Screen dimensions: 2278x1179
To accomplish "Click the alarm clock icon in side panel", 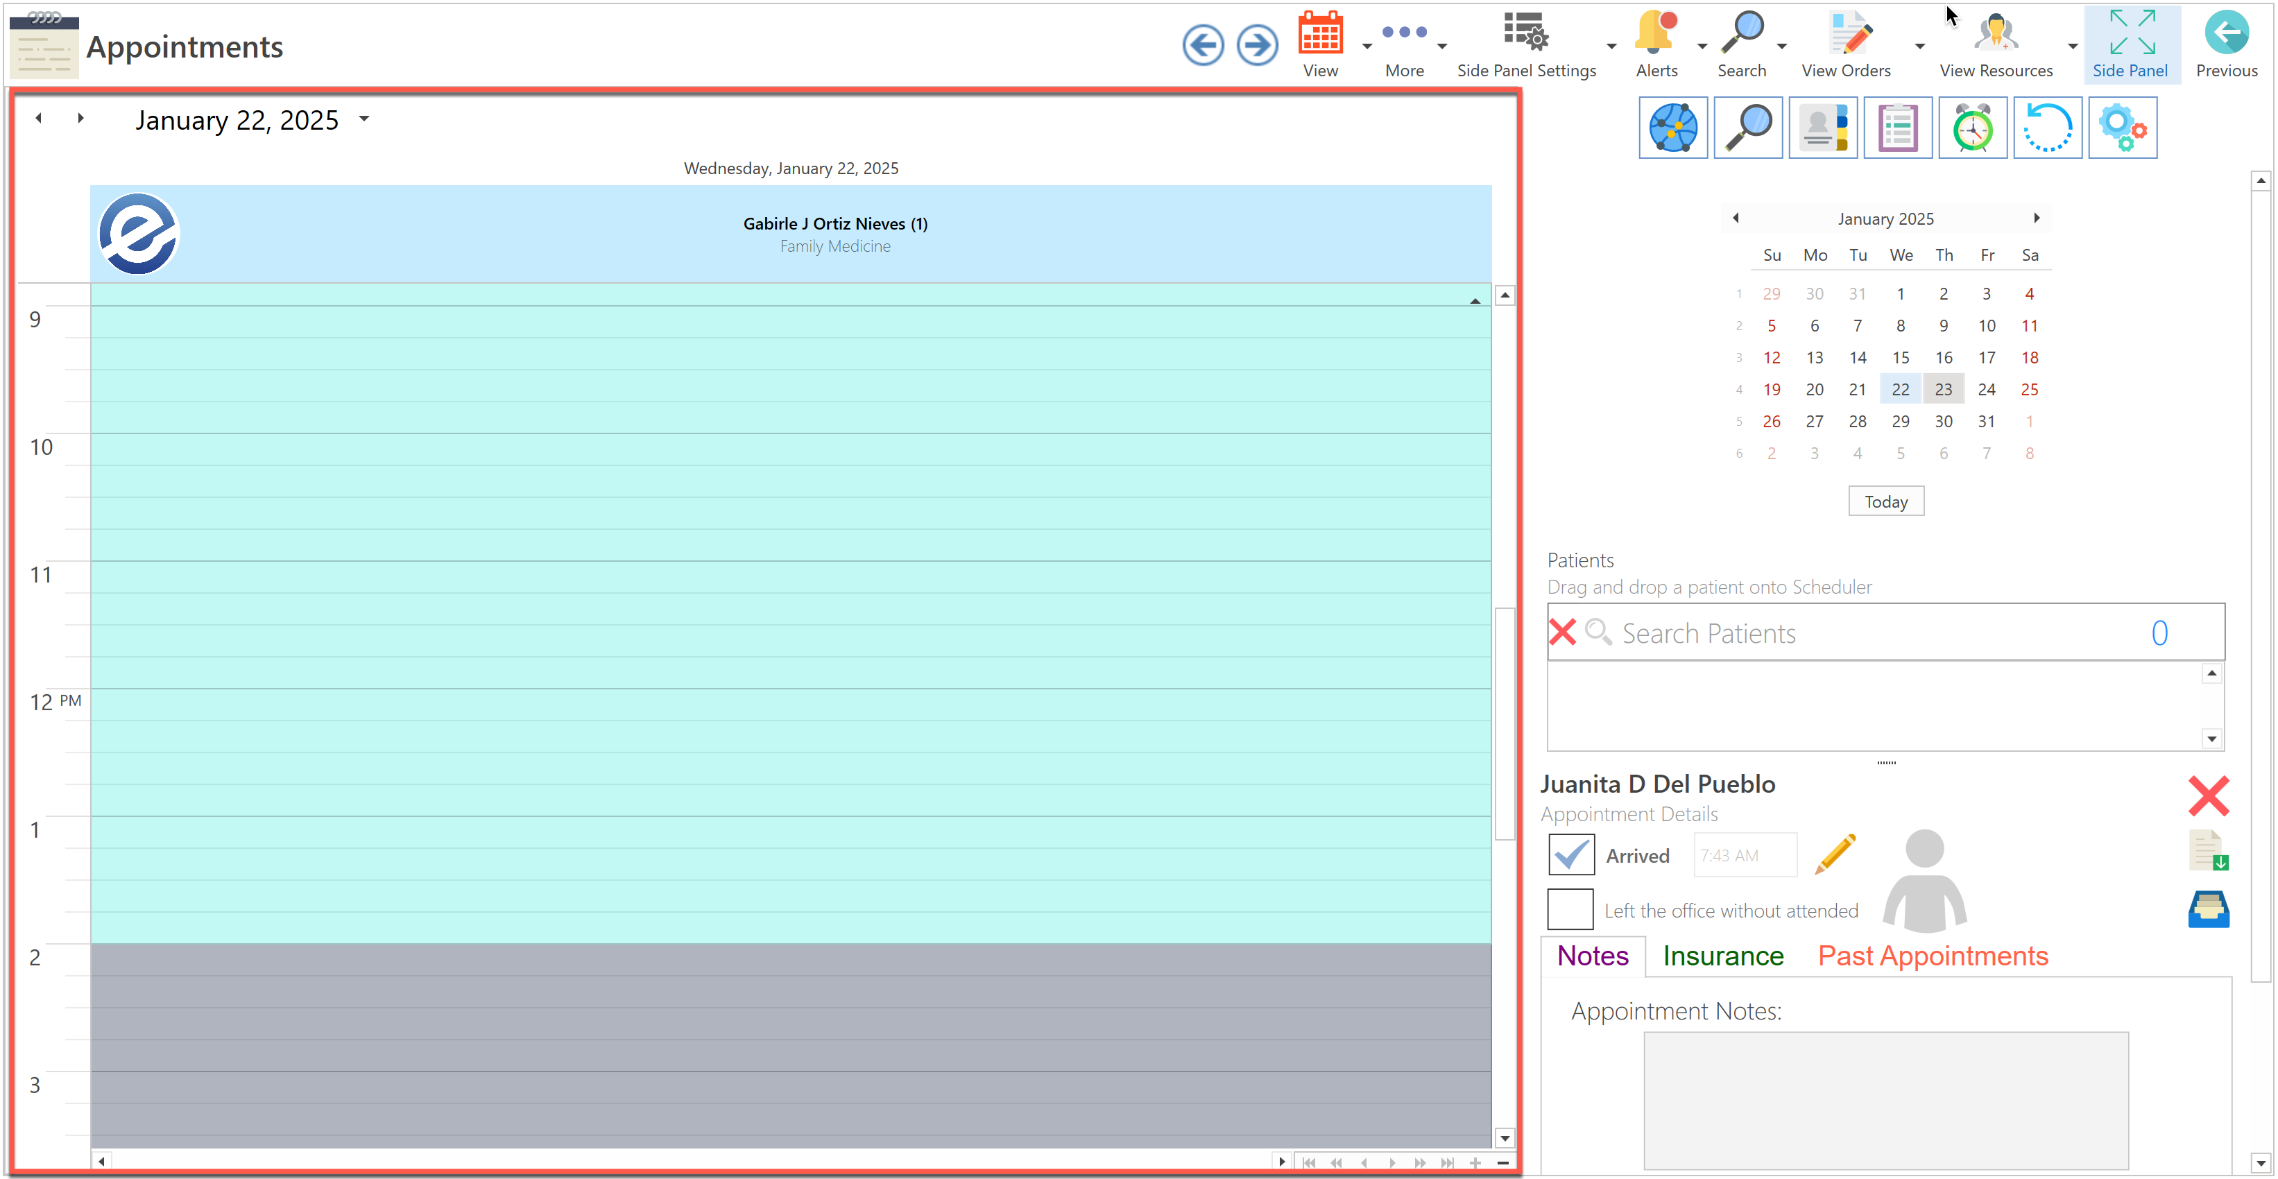I will [x=1972, y=128].
